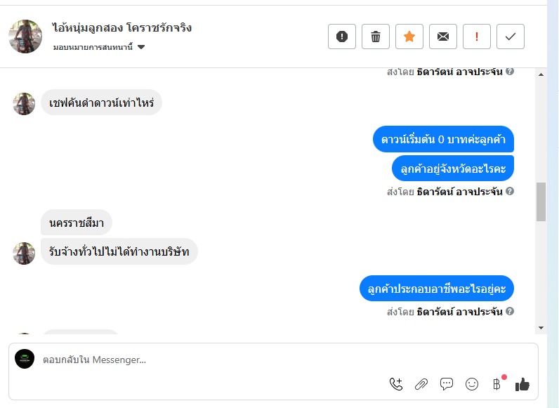Mark conversation unread with envelope icon
This screenshot has height=408, width=559.
tap(443, 37)
